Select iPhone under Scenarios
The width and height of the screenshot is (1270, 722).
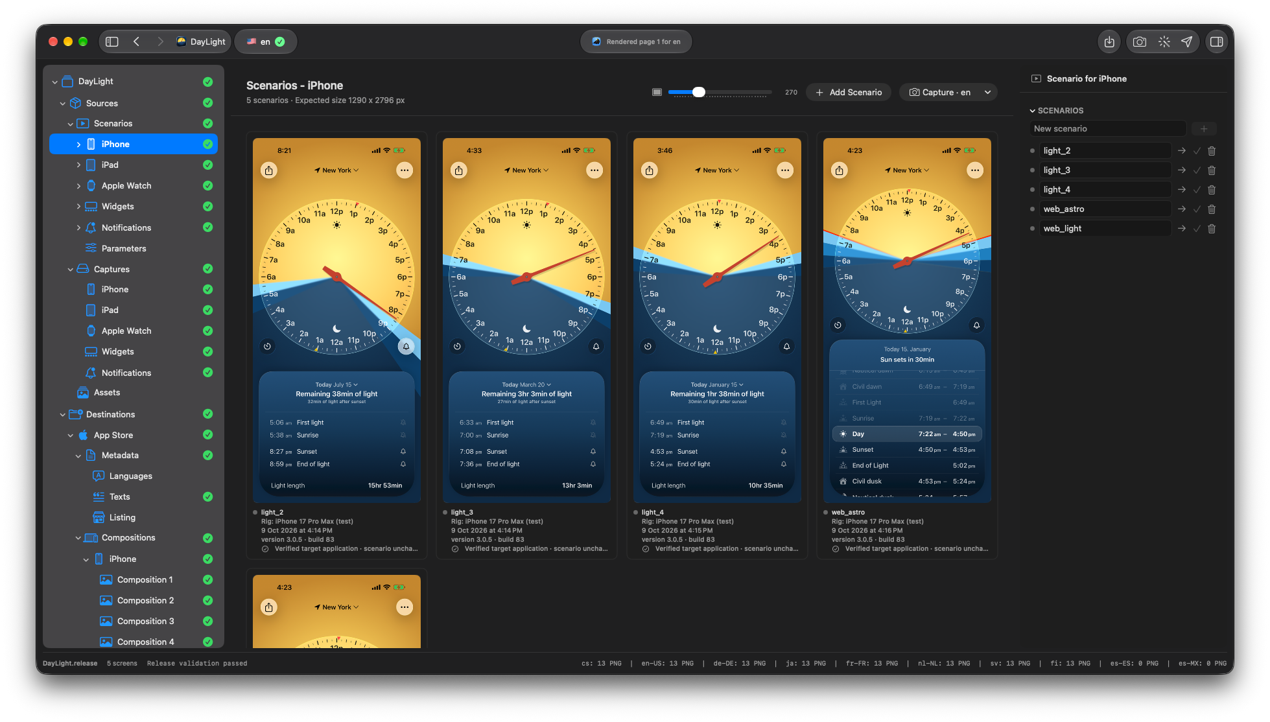pyautogui.click(x=134, y=144)
